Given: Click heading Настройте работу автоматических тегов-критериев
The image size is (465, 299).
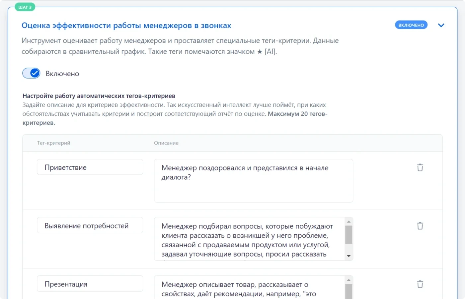Looking at the screenshot, I should [99, 96].
